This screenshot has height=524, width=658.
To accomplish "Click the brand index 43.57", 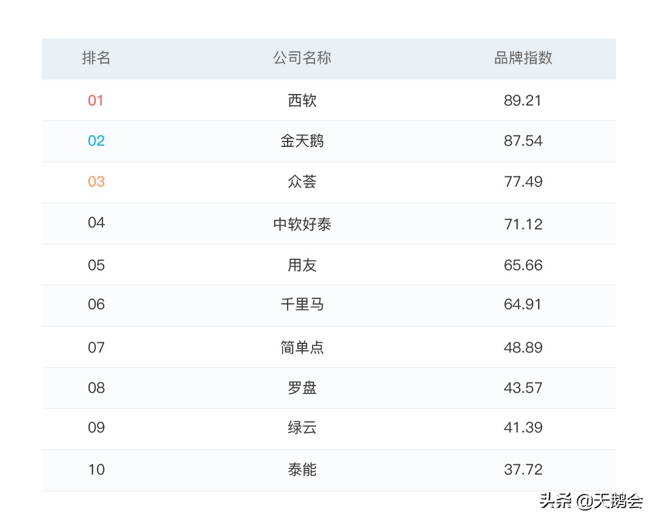I will [524, 387].
